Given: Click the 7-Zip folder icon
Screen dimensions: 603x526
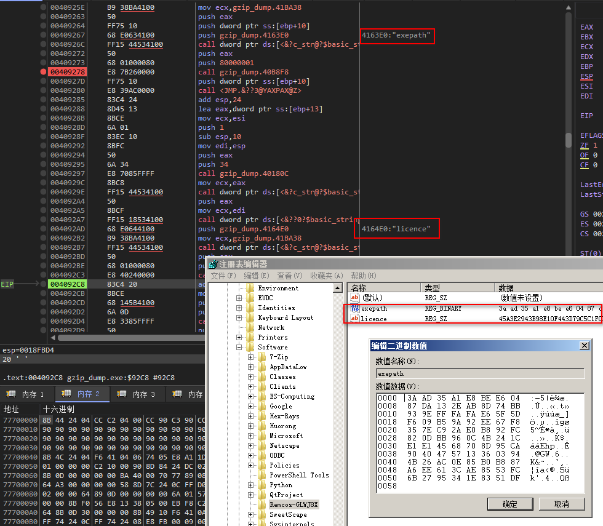Looking at the screenshot, I should (x=262, y=357).
